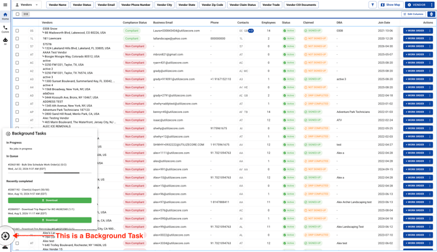Click the Business Email column header
This screenshot has width=437, height=252.
click(x=163, y=23)
